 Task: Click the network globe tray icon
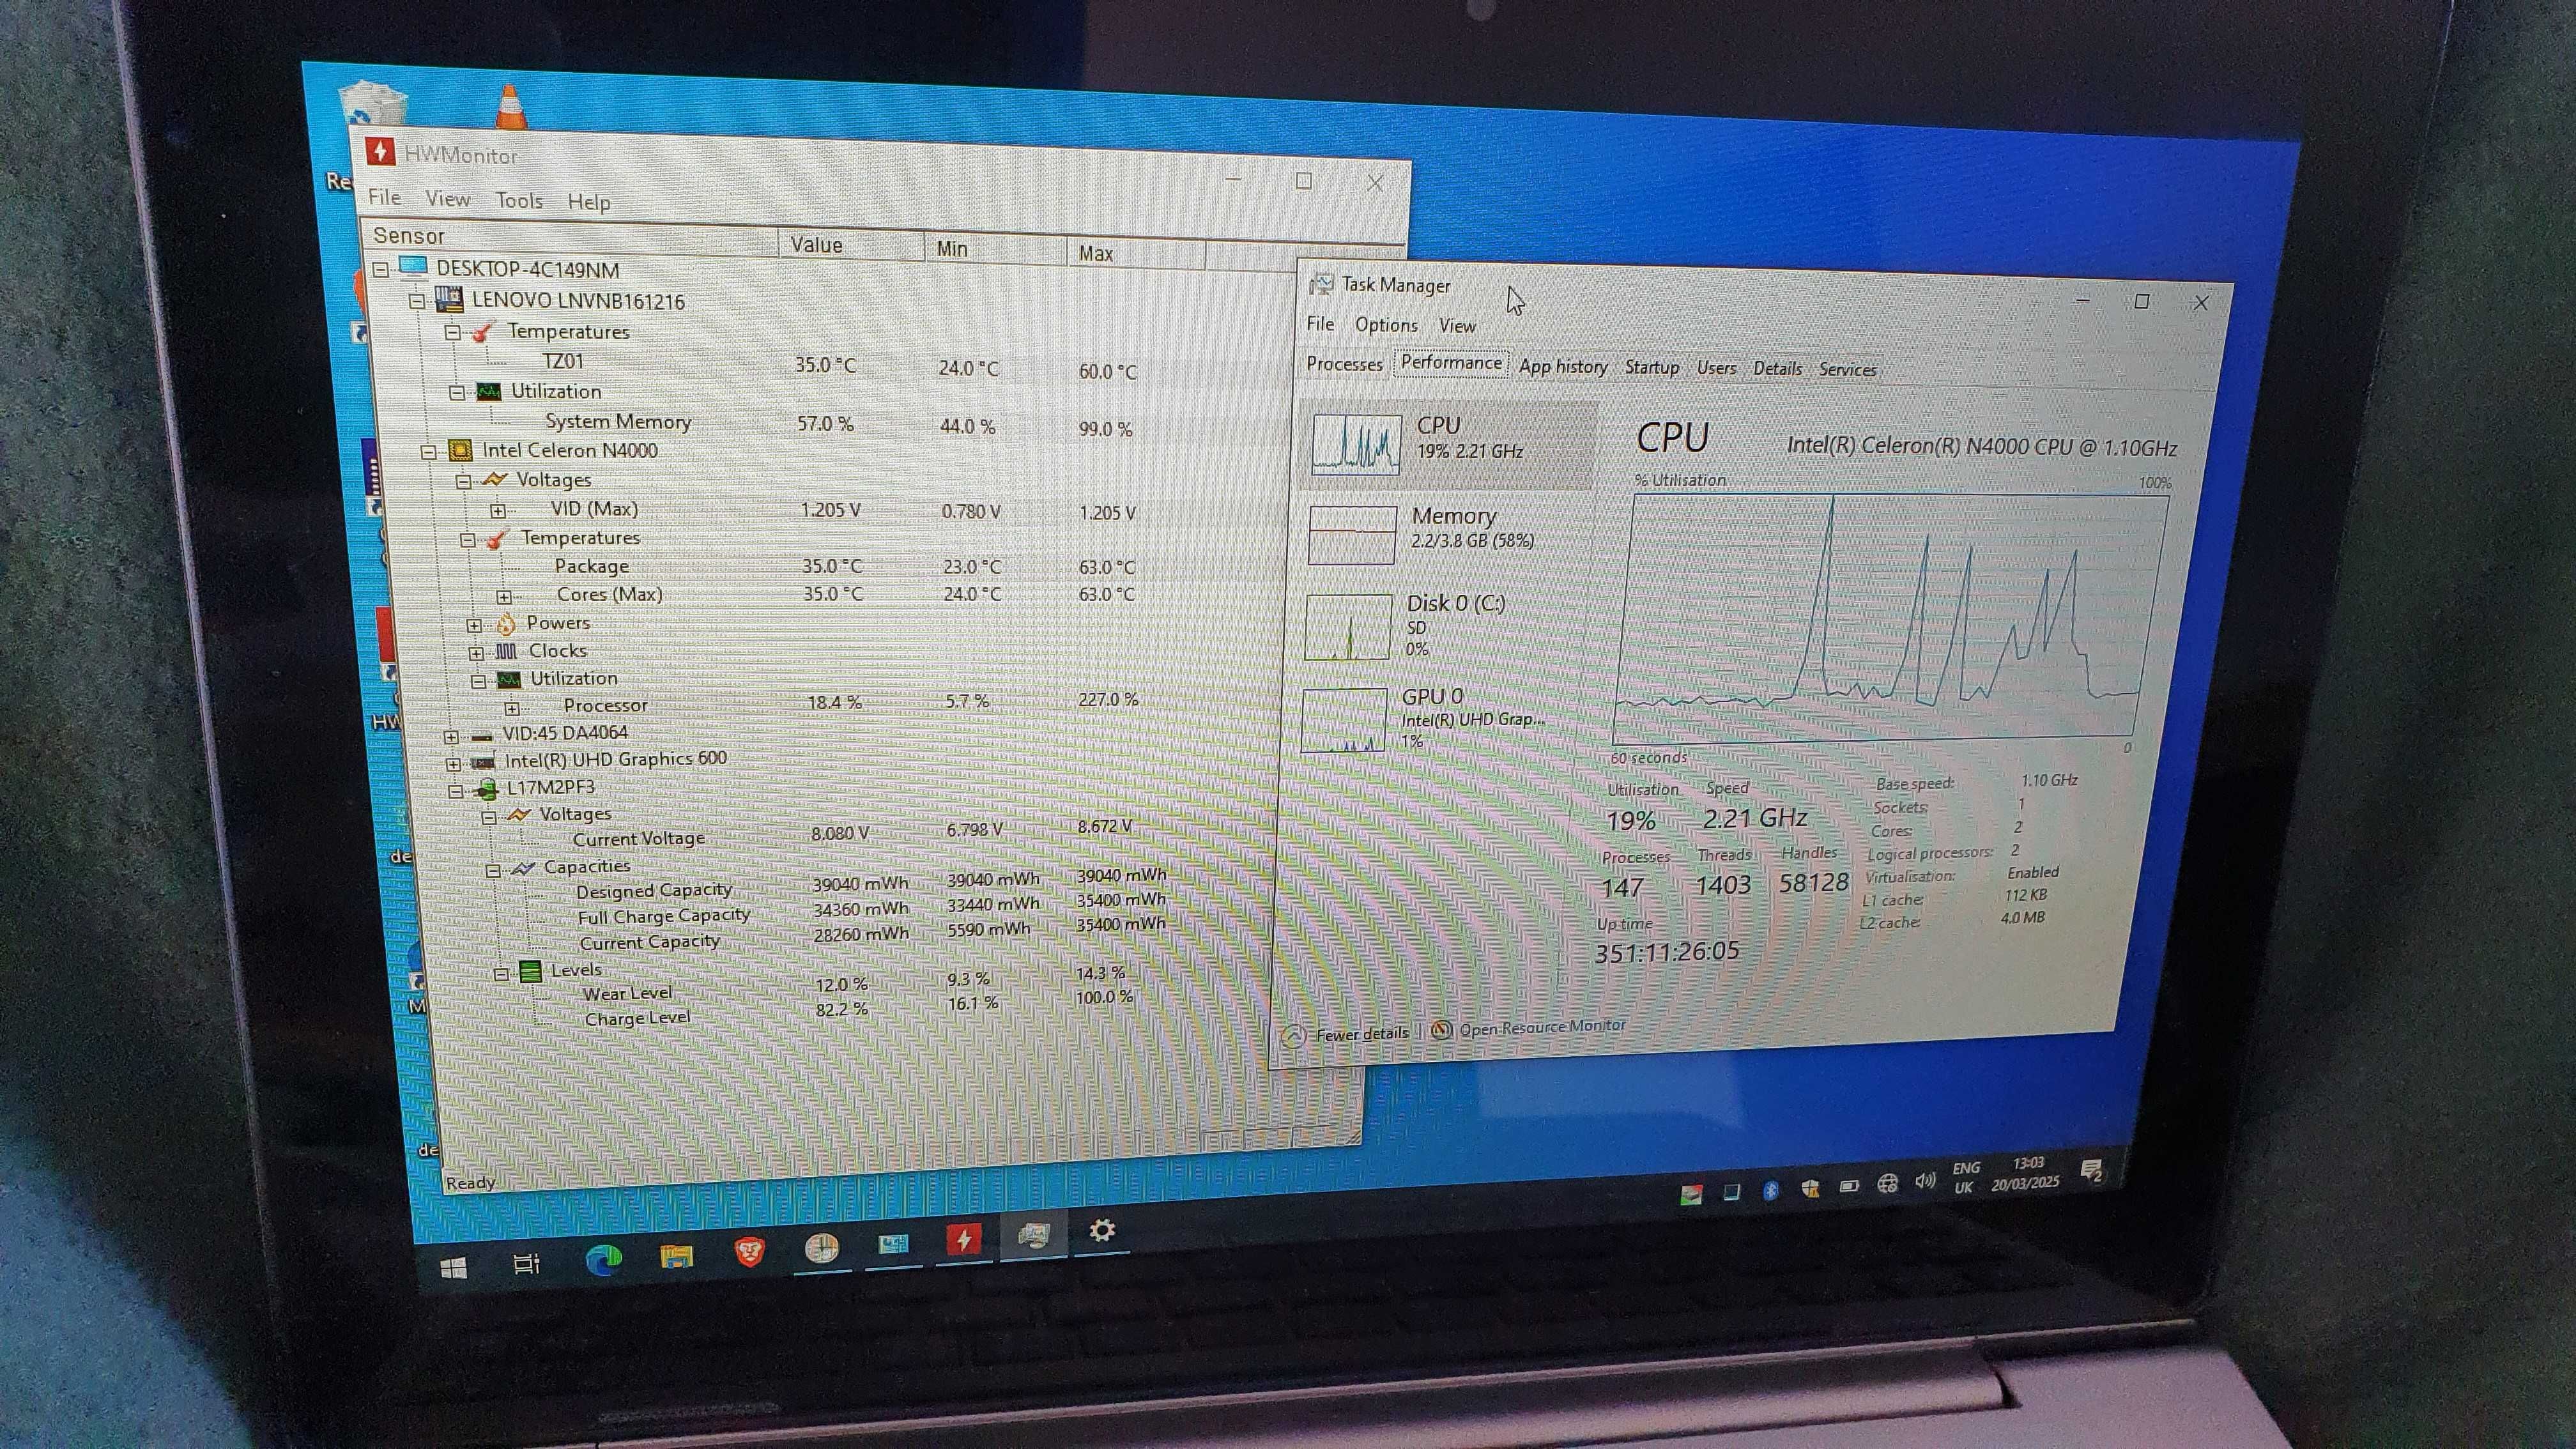pos(1887,1184)
